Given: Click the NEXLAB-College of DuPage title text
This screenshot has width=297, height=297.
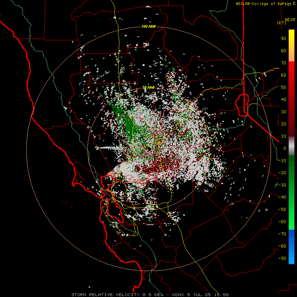Looking at the screenshot, I should [263, 4].
